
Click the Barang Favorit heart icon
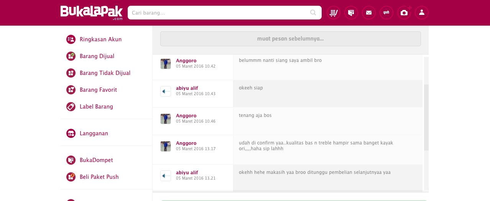point(71,90)
